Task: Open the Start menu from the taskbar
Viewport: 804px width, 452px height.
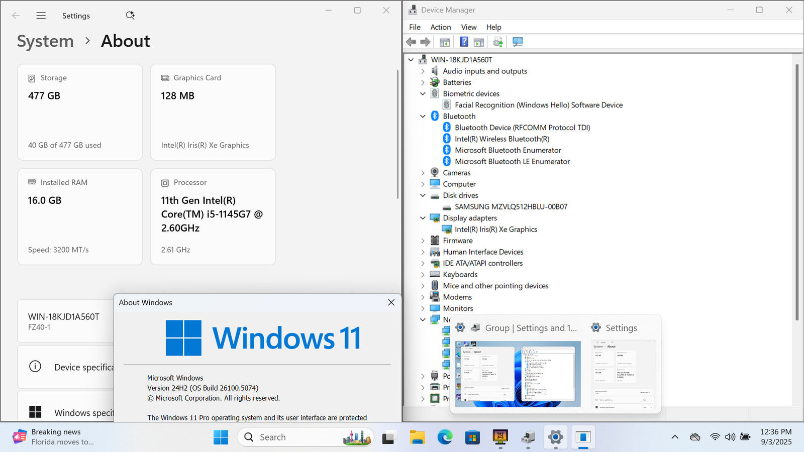Action: pyautogui.click(x=221, y=437)
